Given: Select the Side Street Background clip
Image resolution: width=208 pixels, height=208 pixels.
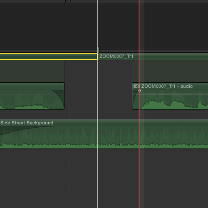Looking at the screenshot, I should tap(104, 134).
